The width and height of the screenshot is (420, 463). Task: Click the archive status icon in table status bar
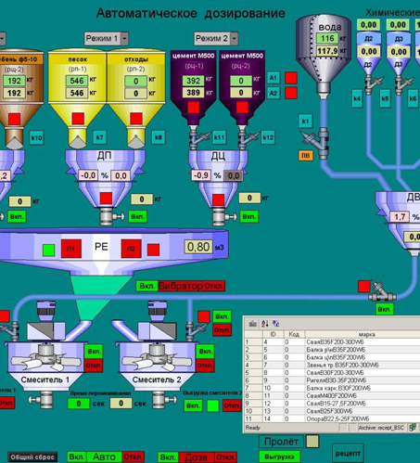point(413,428)
